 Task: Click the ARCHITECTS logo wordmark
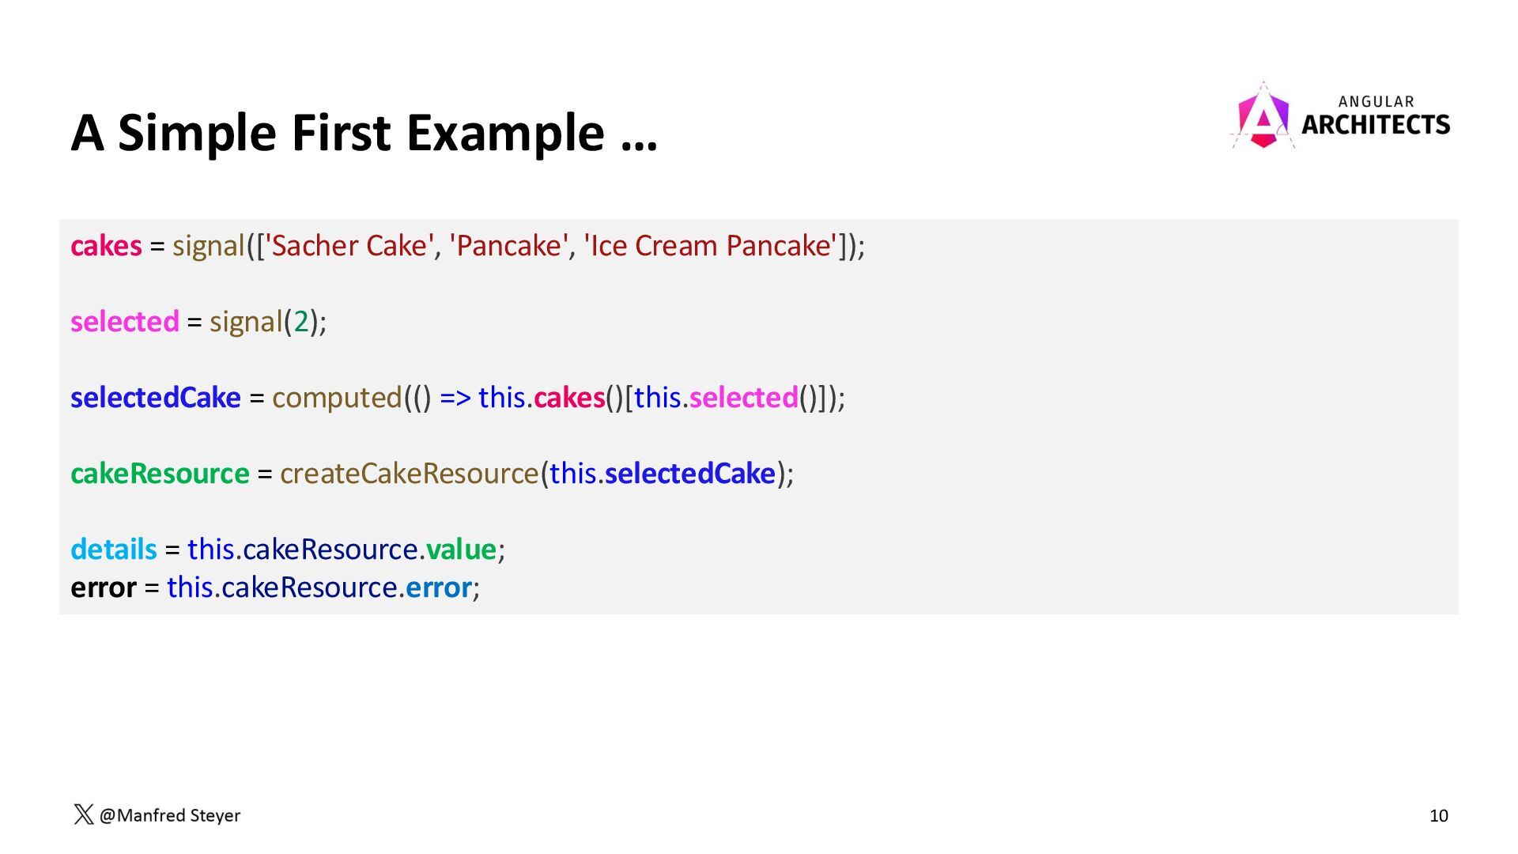coord(1376,125)
